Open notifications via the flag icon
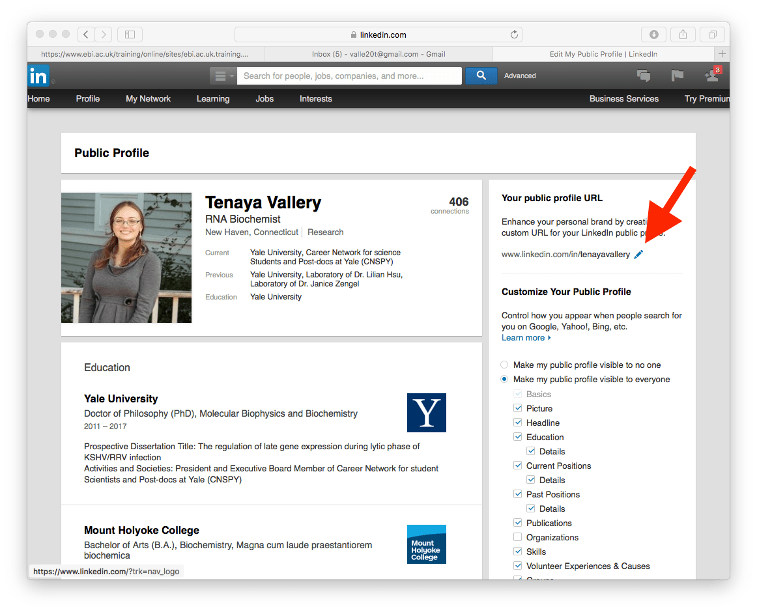The height and width of the screenshot is (612, 757). [x=677, y=76]
